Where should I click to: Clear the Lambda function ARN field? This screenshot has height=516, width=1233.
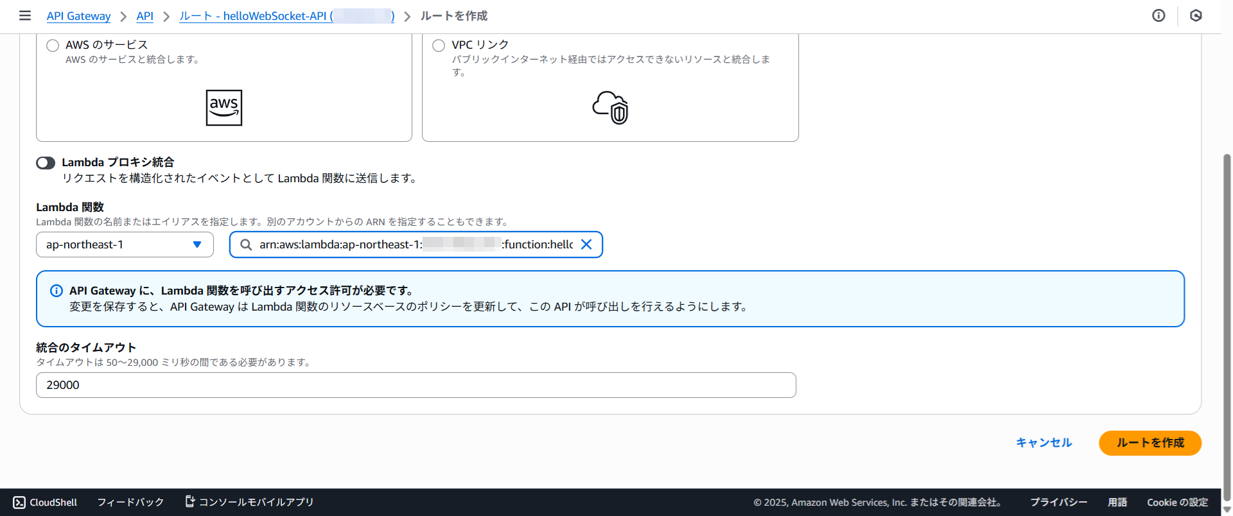coord(586,245)
